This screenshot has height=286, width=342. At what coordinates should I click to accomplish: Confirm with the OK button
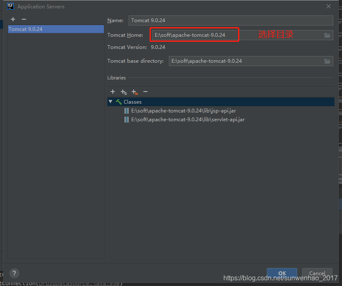pos(282,273)
